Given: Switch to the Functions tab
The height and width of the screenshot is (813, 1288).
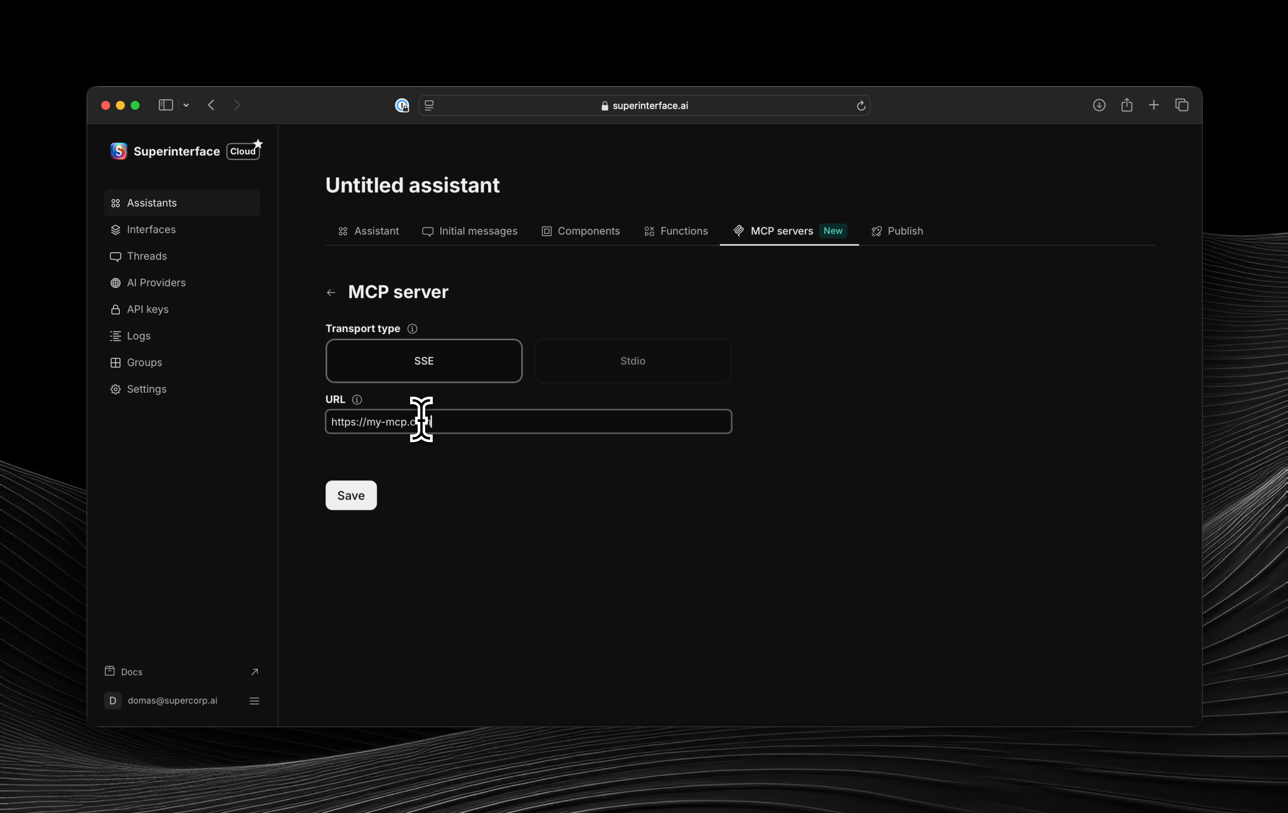Looking at the screenshot, I should coord(676,231).
